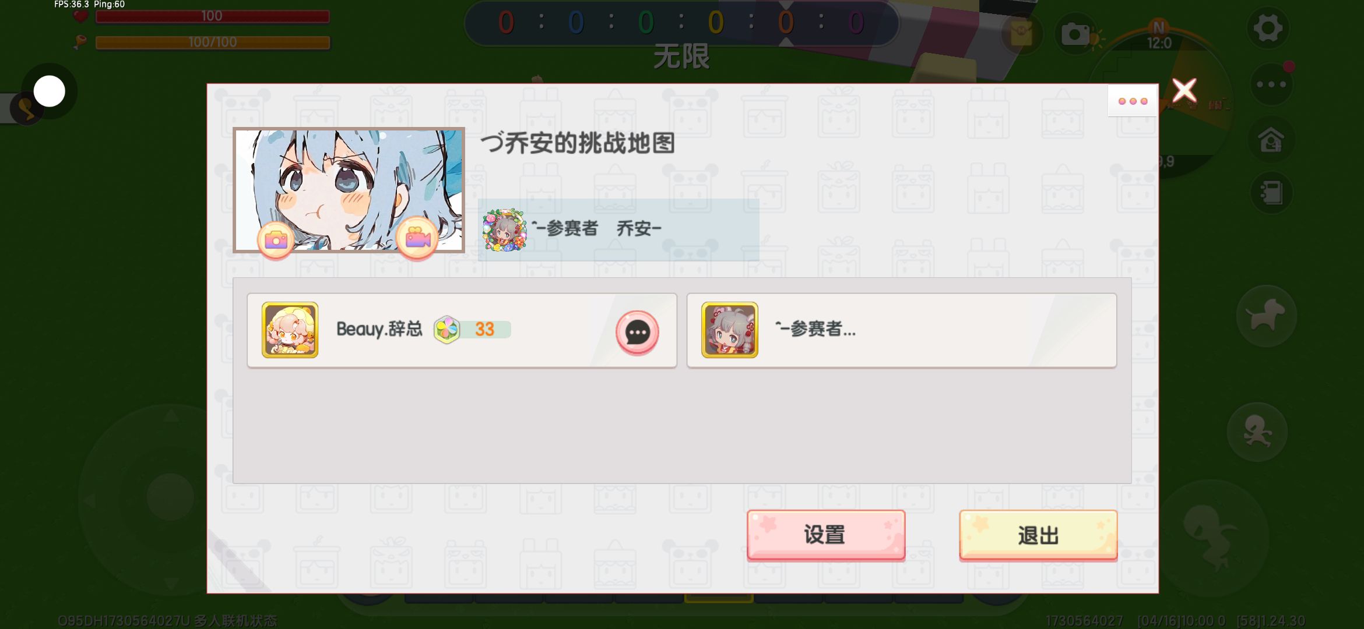
Task: Select Beauy.辞总 player avatar
Action: click(290, 330)
